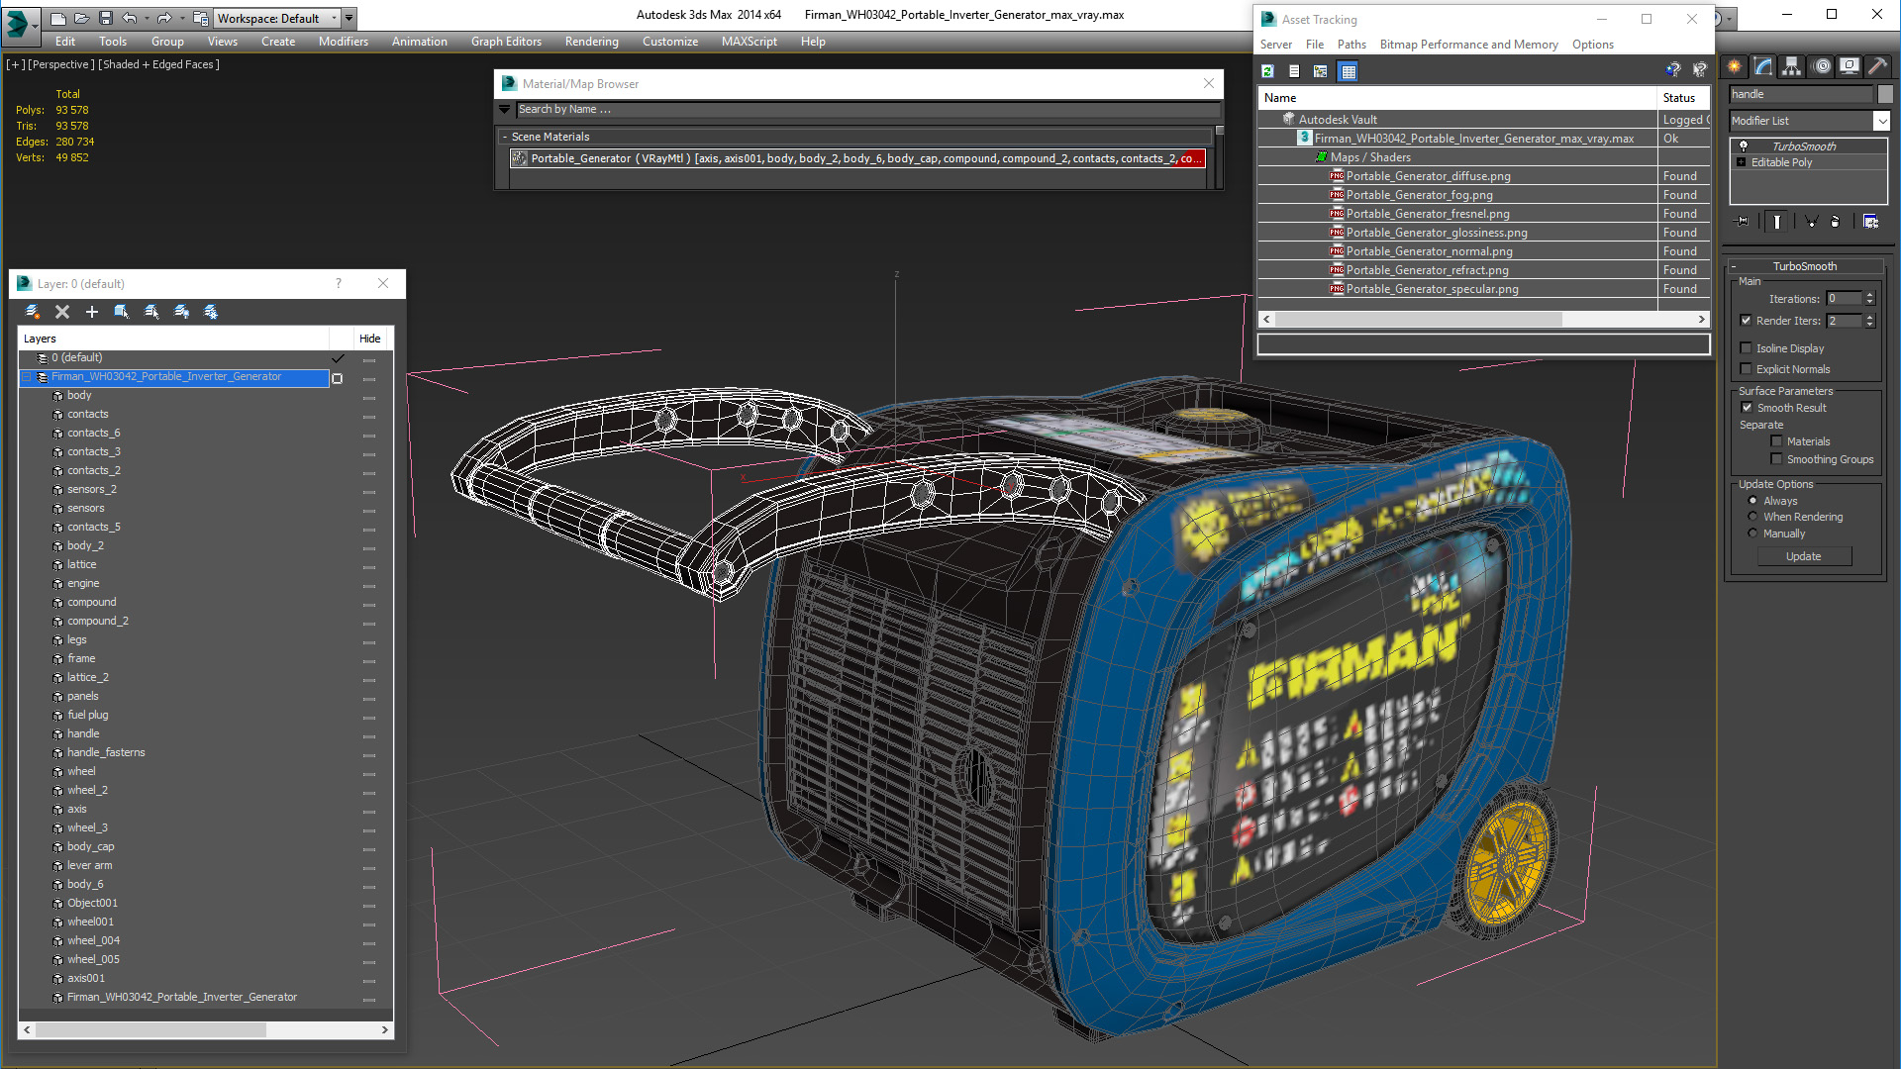Enable Isoline Display checkbox
Screen dimensions: 1901x1069
click(1747, 348)
